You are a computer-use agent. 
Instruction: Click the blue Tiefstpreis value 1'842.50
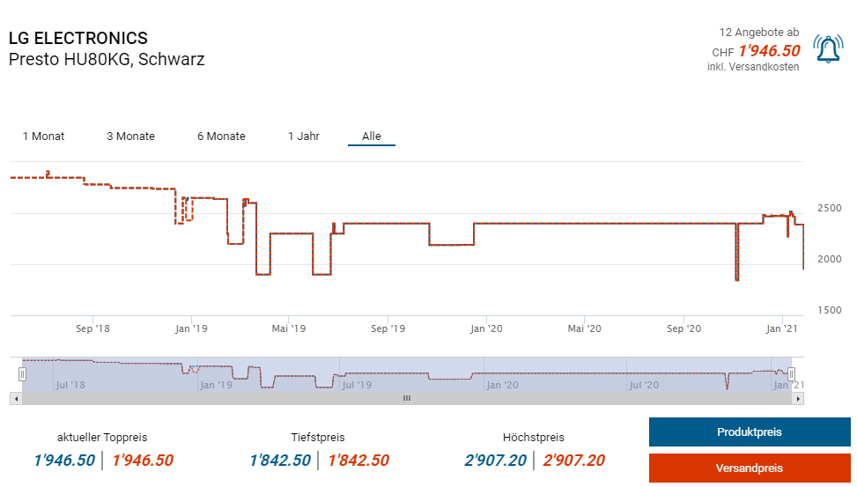pyautogui.click(x=280, y=461)
